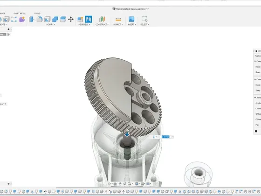Open the INSERT dropdown menu

point(131,24)
